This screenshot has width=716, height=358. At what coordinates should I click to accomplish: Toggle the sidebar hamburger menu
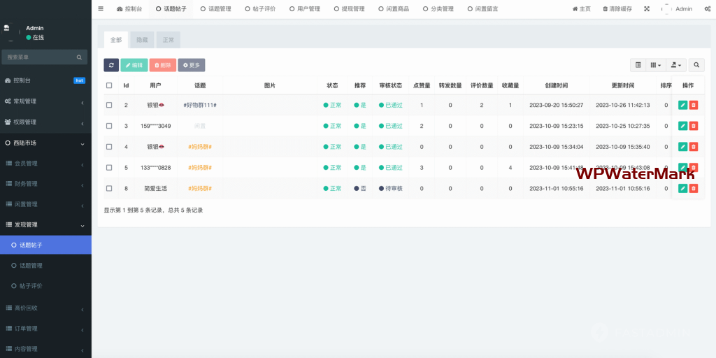101,9
